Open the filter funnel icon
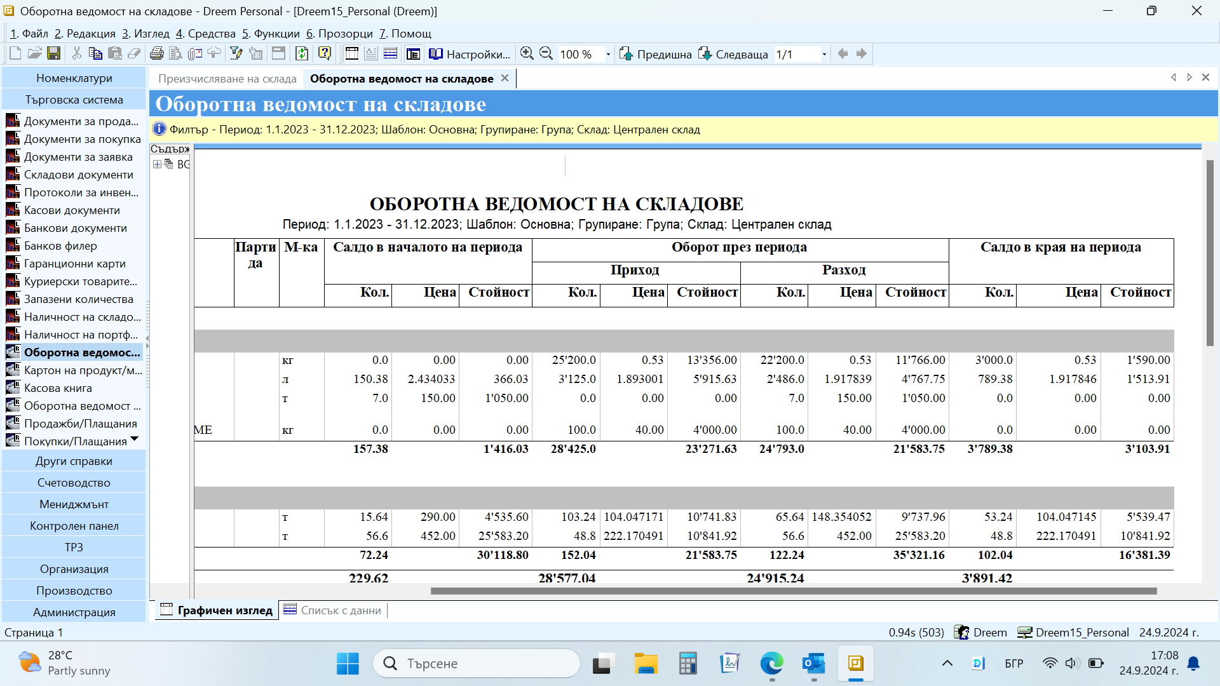1220x686 pixels. pos(236,54)
